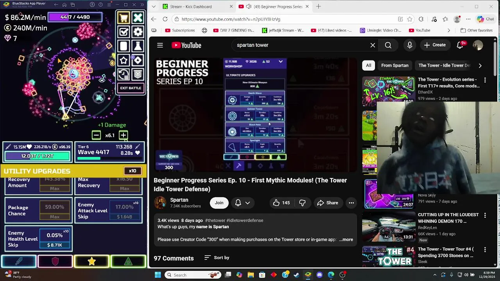The image size is (500, 281).
Task: Switch to the green triangle ultimate upgrades tab
Action: (129, 262)
